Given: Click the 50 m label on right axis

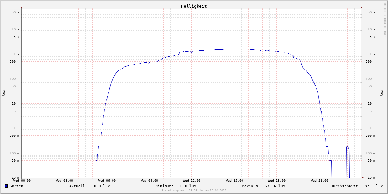Looking at the screenshot, I should pos(372,161).
